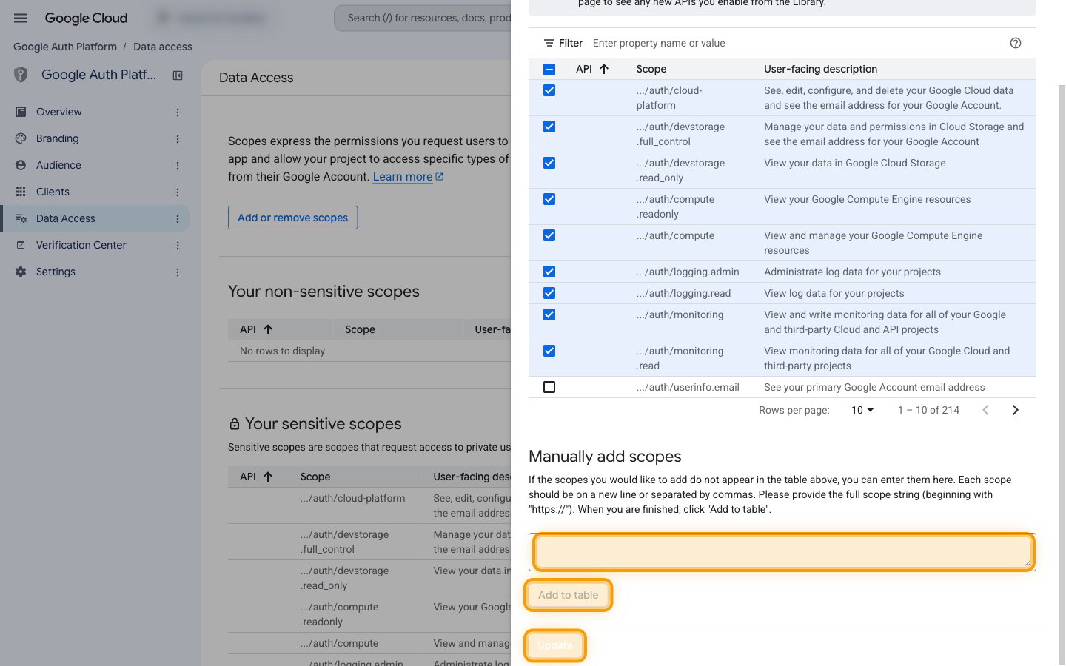Click the Google Cloud logo
Image resolution: width=1066 pixels, height=666 pixels.
point(86,18)
